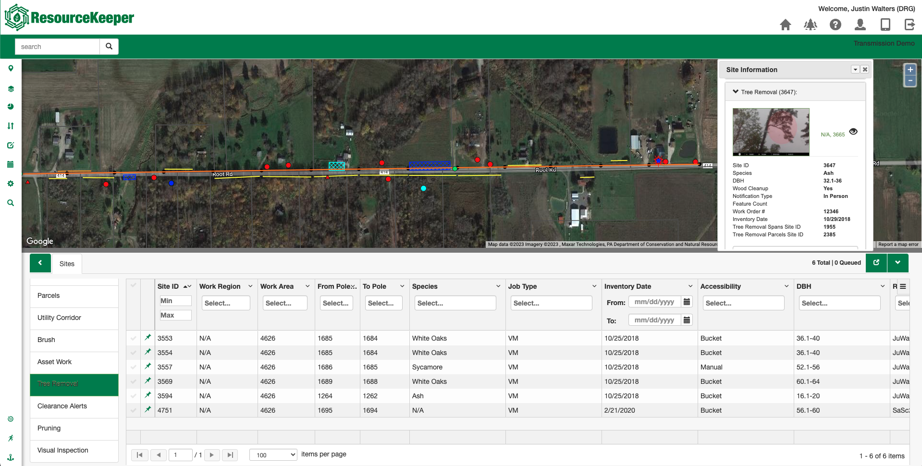Viewport: 922px width, 466px height.
Task: Toggle the photo visibility eye in Site Information
Action: 854,131
